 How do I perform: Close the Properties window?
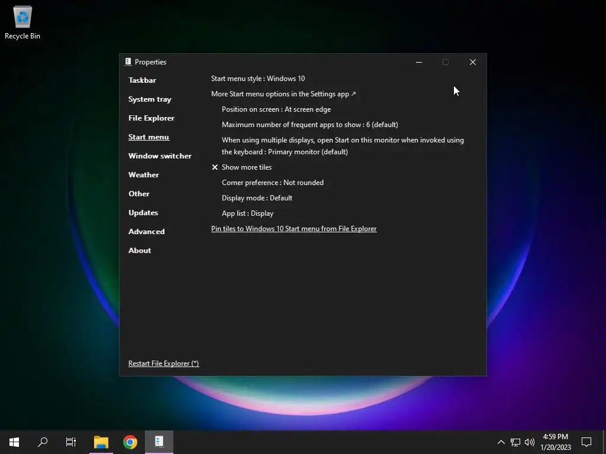tap(473, 62)
